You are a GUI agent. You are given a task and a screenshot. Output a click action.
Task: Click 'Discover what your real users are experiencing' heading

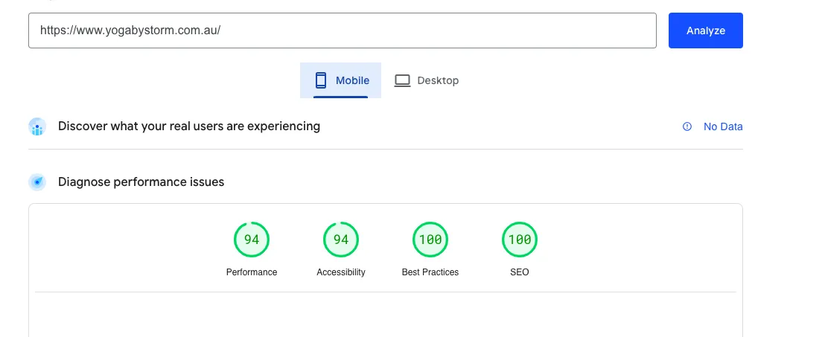189,126
